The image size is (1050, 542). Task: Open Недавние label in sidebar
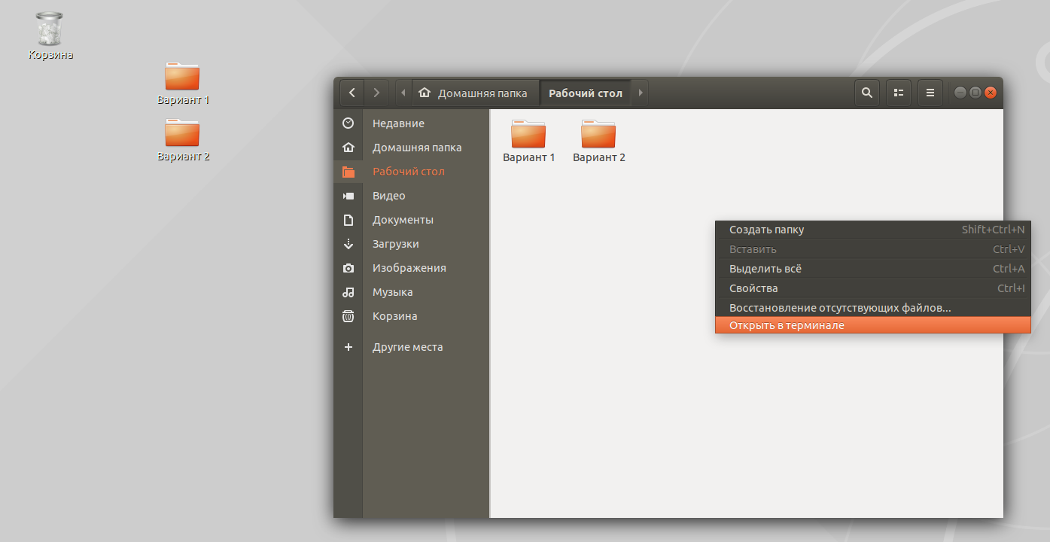pos(398,123)
